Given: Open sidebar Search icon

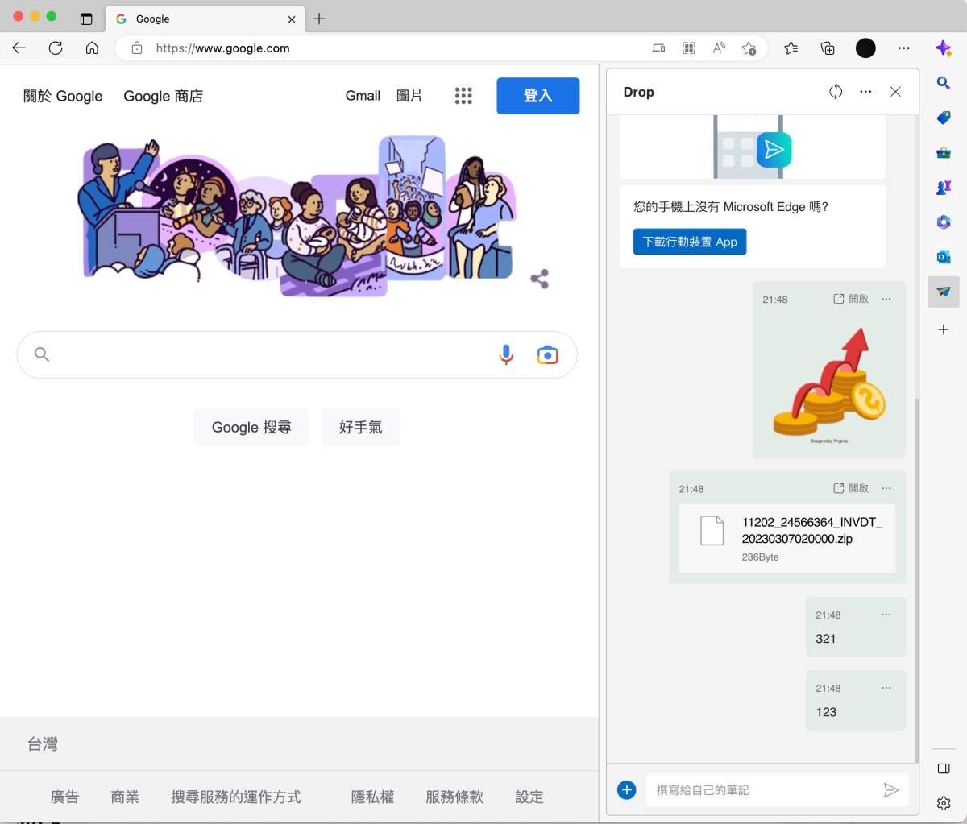Looking at the screenshot, I should (944, 83).
